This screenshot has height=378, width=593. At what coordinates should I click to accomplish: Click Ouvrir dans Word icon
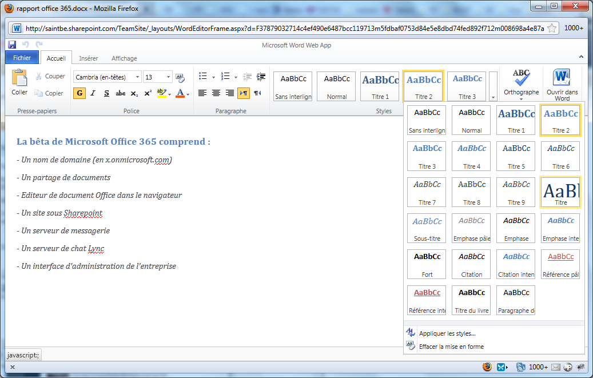(562, 85)
